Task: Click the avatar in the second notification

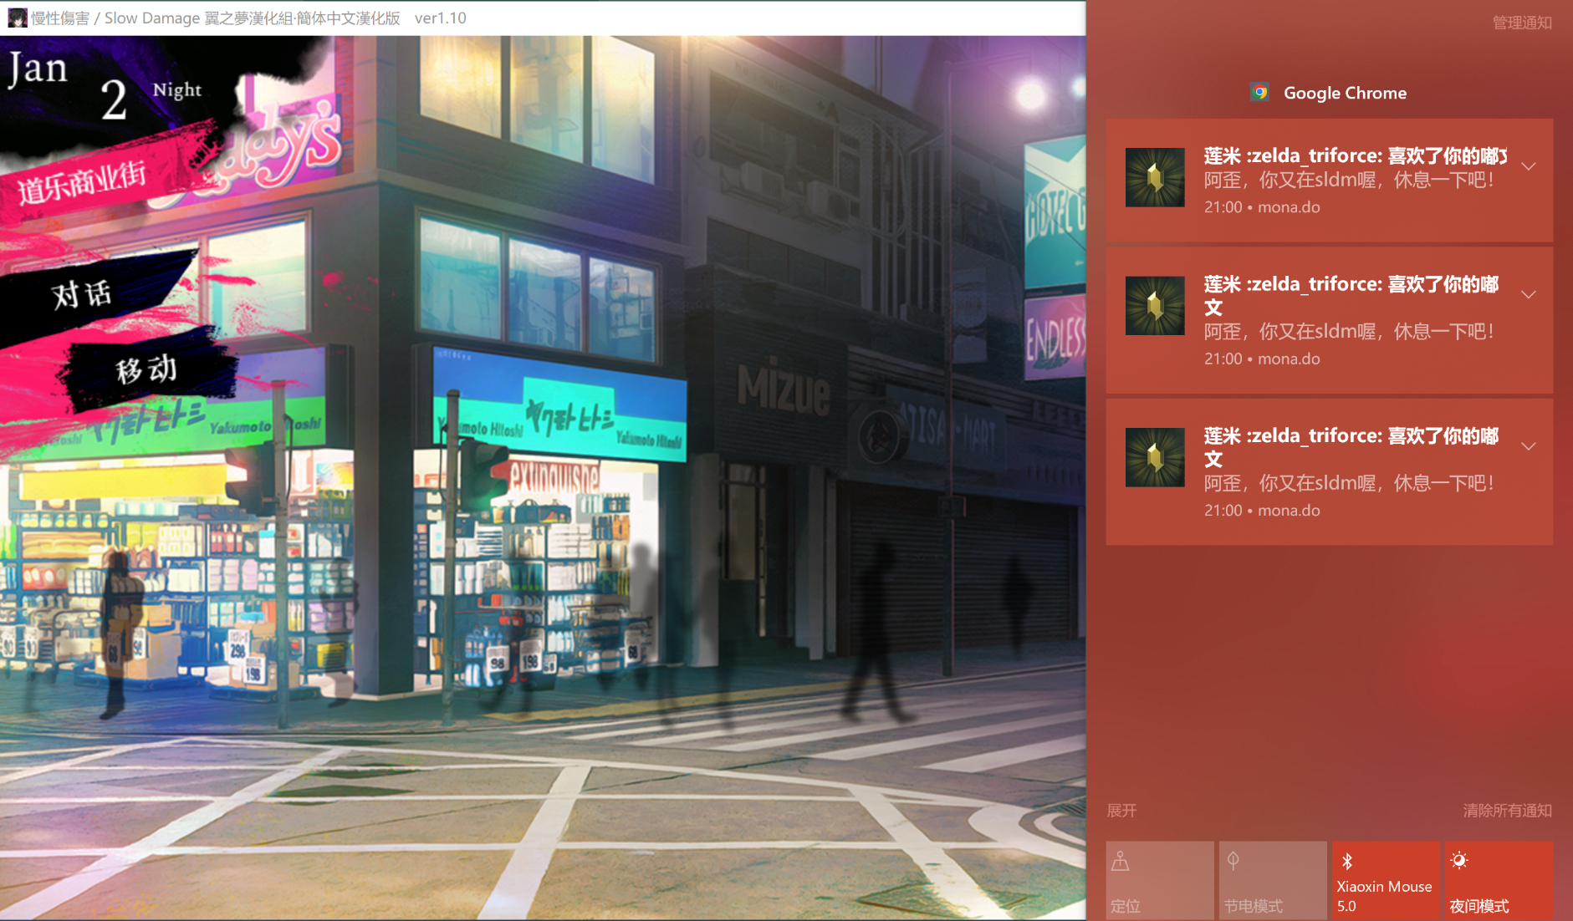Action: pyautogui.click(x=1154, y=306)
